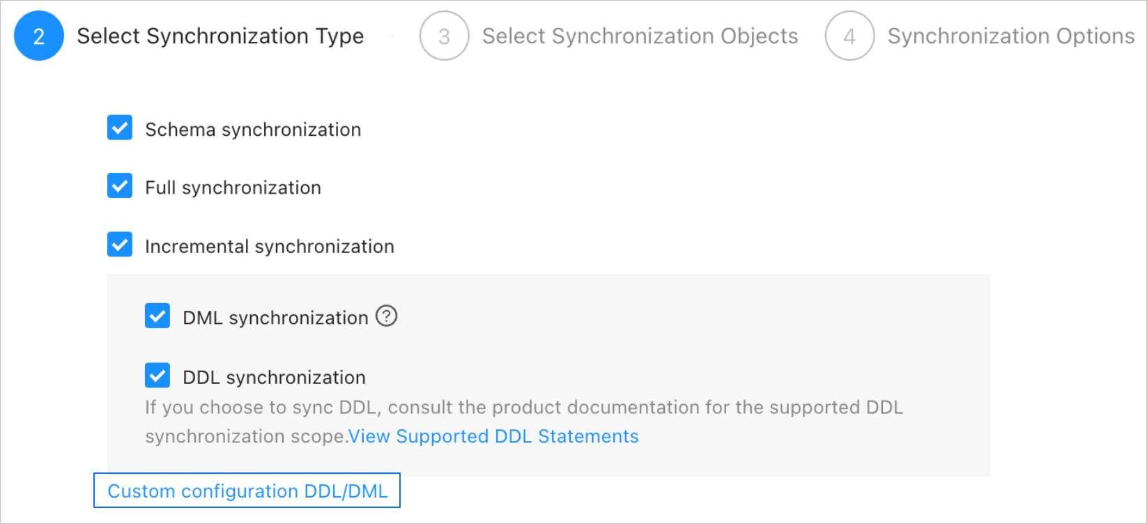Uncheck DML synchronization checkbox
The width and height of the screenshot is (1147, 524).
(x=157, y=316)
